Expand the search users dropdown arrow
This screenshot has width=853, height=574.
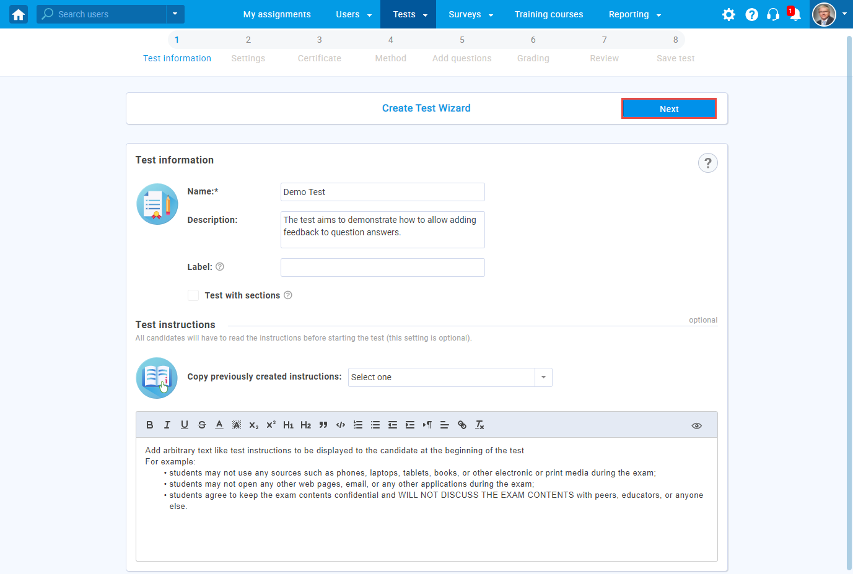pyautogui.click(x=175, y=14)
